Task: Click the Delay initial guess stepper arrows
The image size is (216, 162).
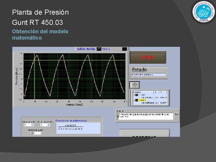Action: pos(31,133)
